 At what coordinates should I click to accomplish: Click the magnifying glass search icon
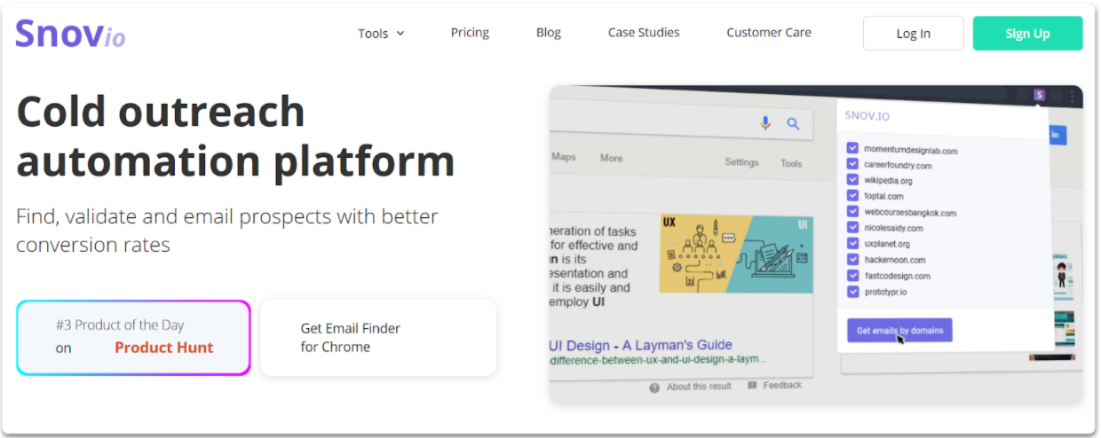(x=793, y=123)
